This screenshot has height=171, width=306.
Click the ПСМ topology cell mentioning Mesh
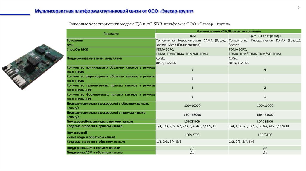pyautogui.click(x=192, y=43)
